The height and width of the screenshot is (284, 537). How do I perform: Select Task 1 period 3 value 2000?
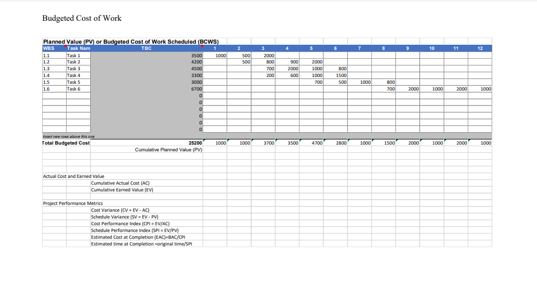(x=264, y=56)
